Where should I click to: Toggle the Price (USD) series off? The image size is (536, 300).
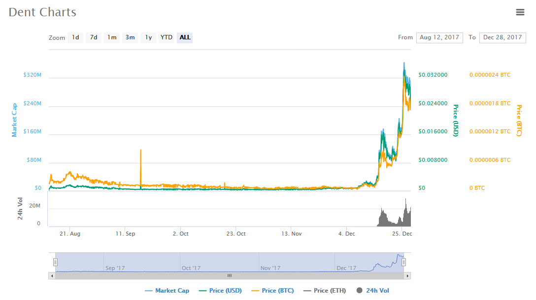220,290
